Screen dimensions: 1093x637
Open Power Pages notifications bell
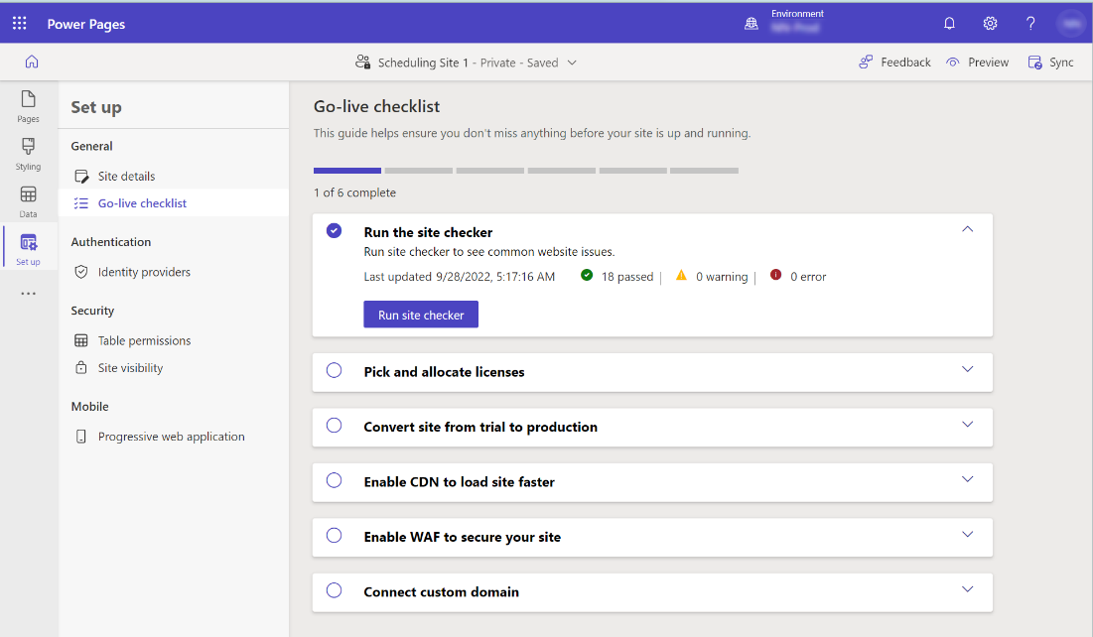[x=949, y=23]
